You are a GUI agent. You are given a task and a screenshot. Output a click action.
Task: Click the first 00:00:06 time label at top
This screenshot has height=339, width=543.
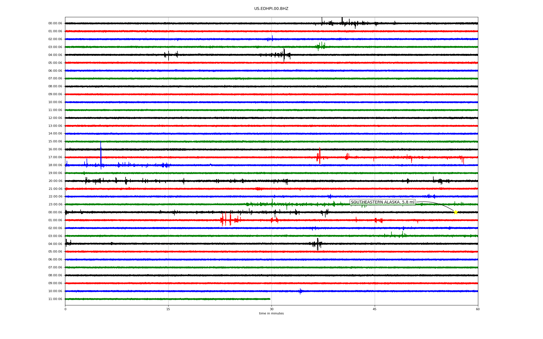click(x=55, y=23)
